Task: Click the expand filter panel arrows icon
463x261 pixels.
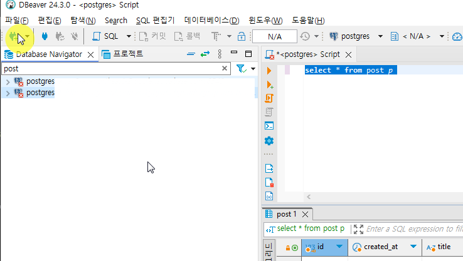Action: click(x=358, y=229)
